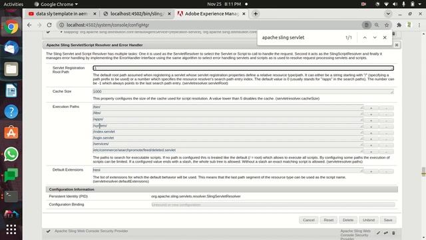Screen dimensions: 426x240
Task: Open Chrome's three-dot menu
Action: pos(419,25)
